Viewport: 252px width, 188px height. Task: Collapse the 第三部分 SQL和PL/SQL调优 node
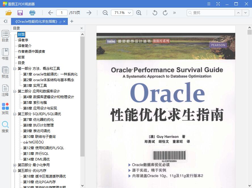(15, 114)
